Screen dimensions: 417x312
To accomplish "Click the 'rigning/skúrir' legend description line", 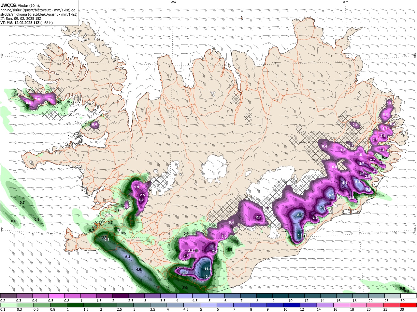I will click(38, 10).
